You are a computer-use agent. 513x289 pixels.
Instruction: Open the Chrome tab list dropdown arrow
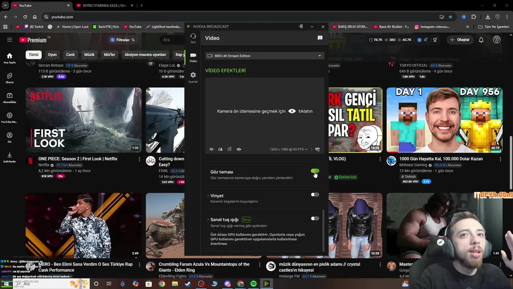point(5,6)
